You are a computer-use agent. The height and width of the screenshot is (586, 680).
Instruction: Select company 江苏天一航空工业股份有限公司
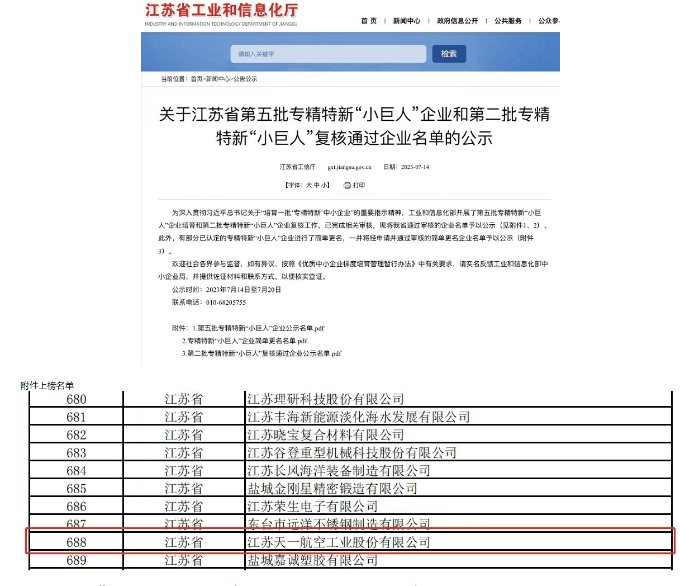(339, 542)
